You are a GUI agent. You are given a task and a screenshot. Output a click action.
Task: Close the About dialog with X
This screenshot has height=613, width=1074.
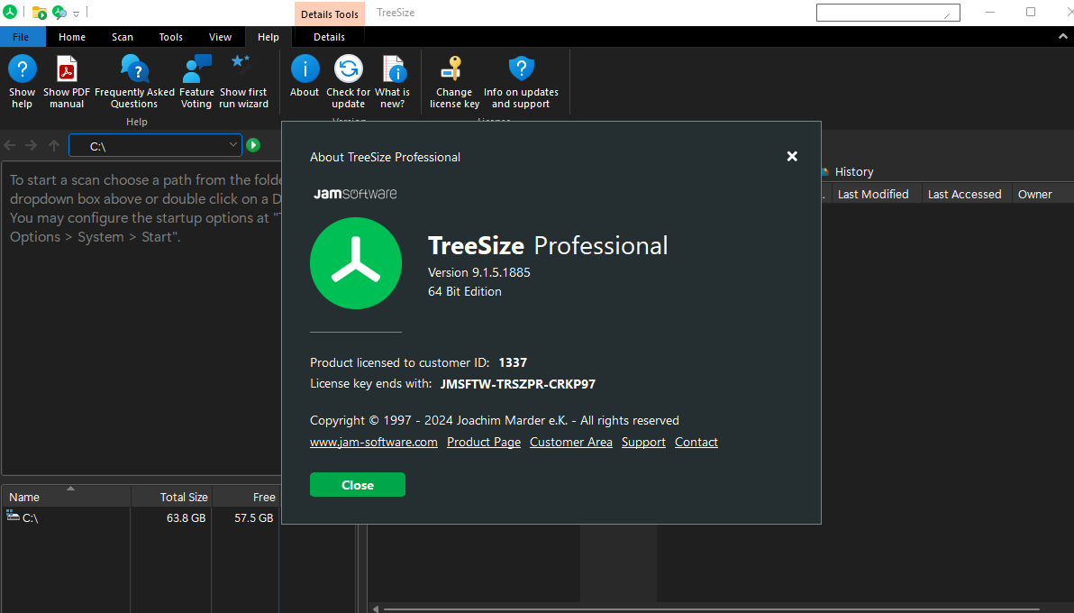pyautogui.click(x=792, y=156)
